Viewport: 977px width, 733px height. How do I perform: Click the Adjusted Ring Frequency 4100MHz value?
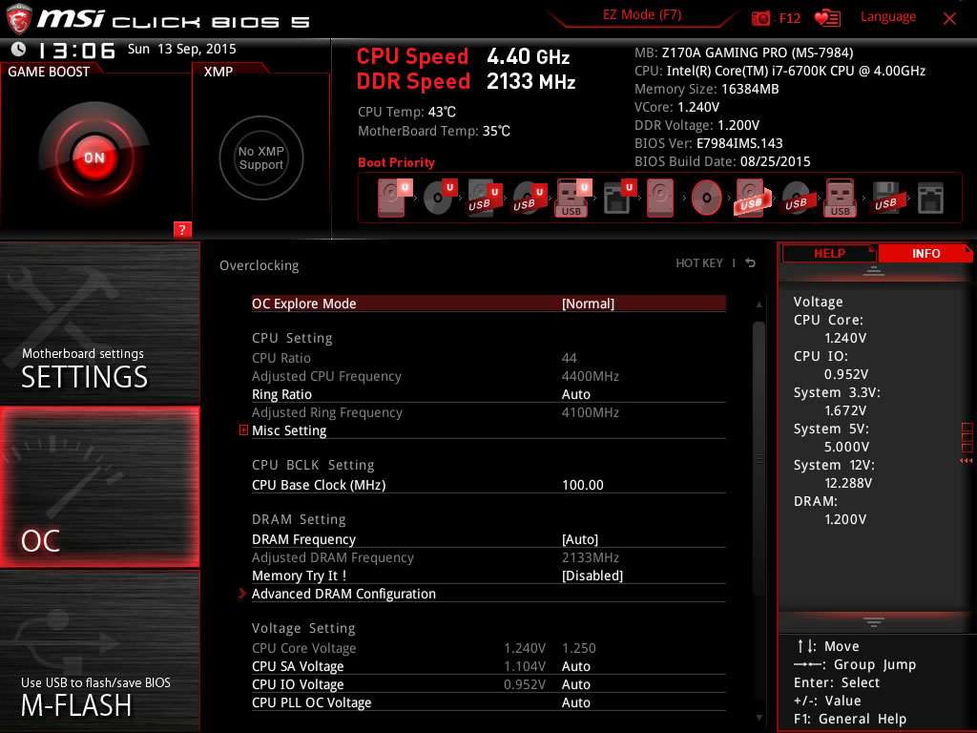coord(590,412)
